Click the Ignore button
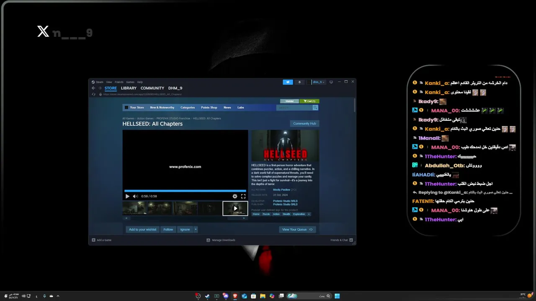The height and width of the screenshot is (301, 536). pos(185,230)
